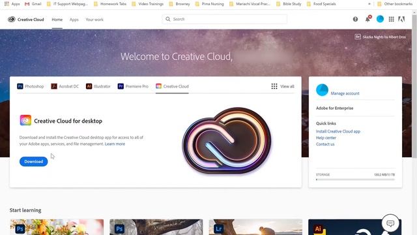
Task: Click the search magnifier icon
Action: [168, 19]
